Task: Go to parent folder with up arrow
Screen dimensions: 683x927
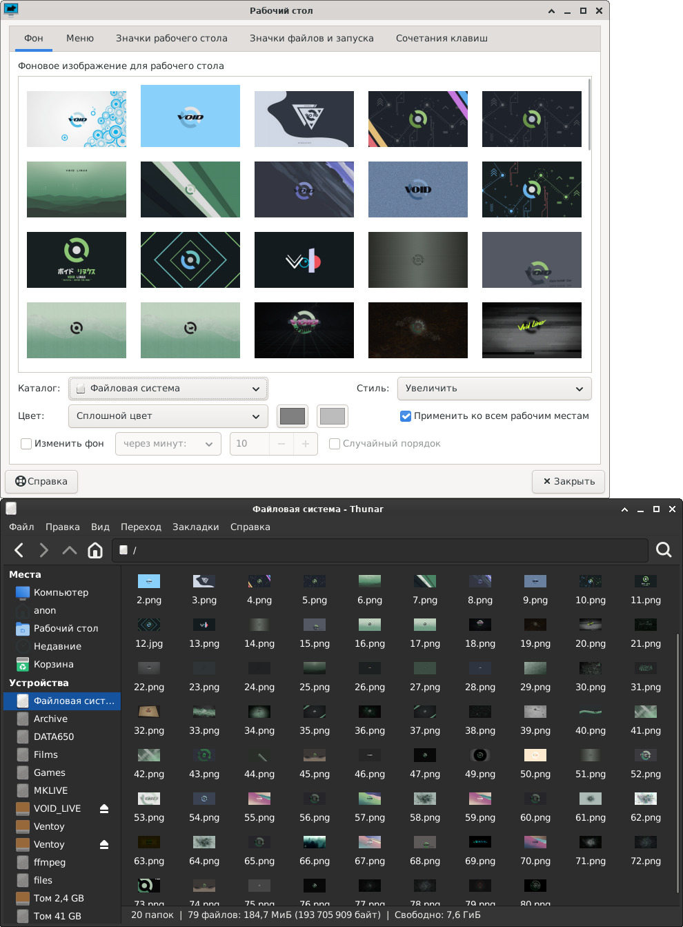Action: click(x=69, y=550)
